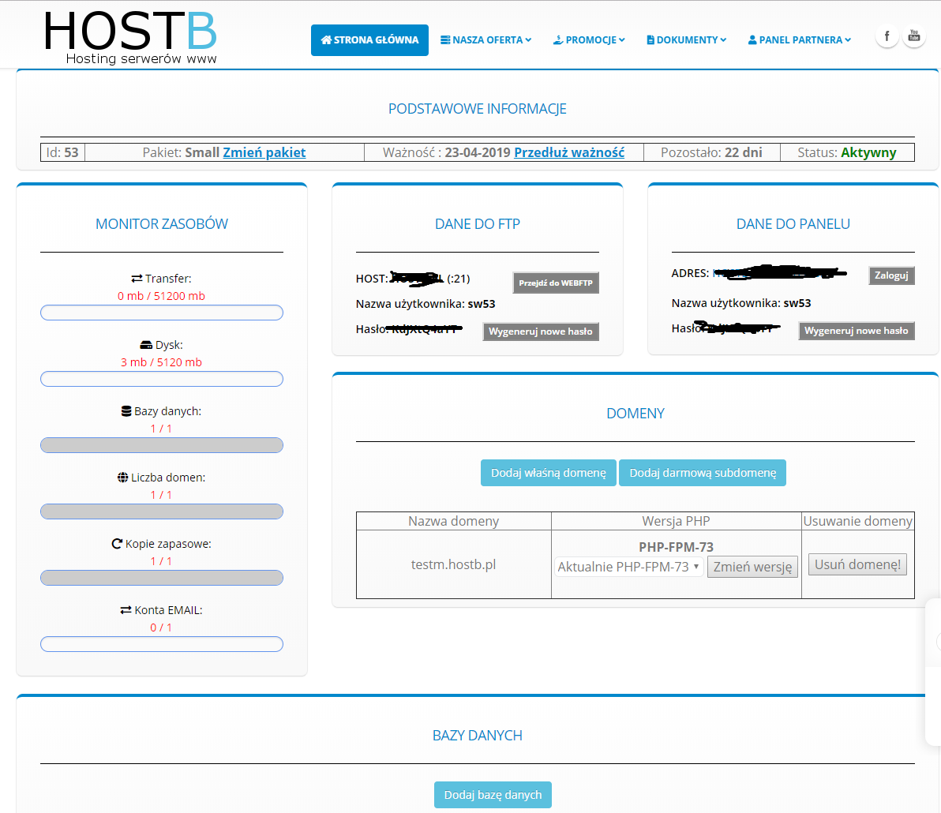Click the Konta EMAIL arrows icon

point(126,610)
